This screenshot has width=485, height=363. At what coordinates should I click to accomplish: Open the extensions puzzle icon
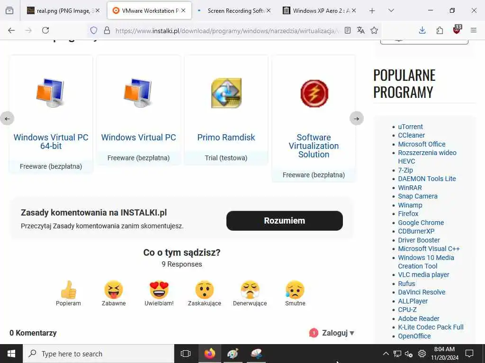[440, 30]
